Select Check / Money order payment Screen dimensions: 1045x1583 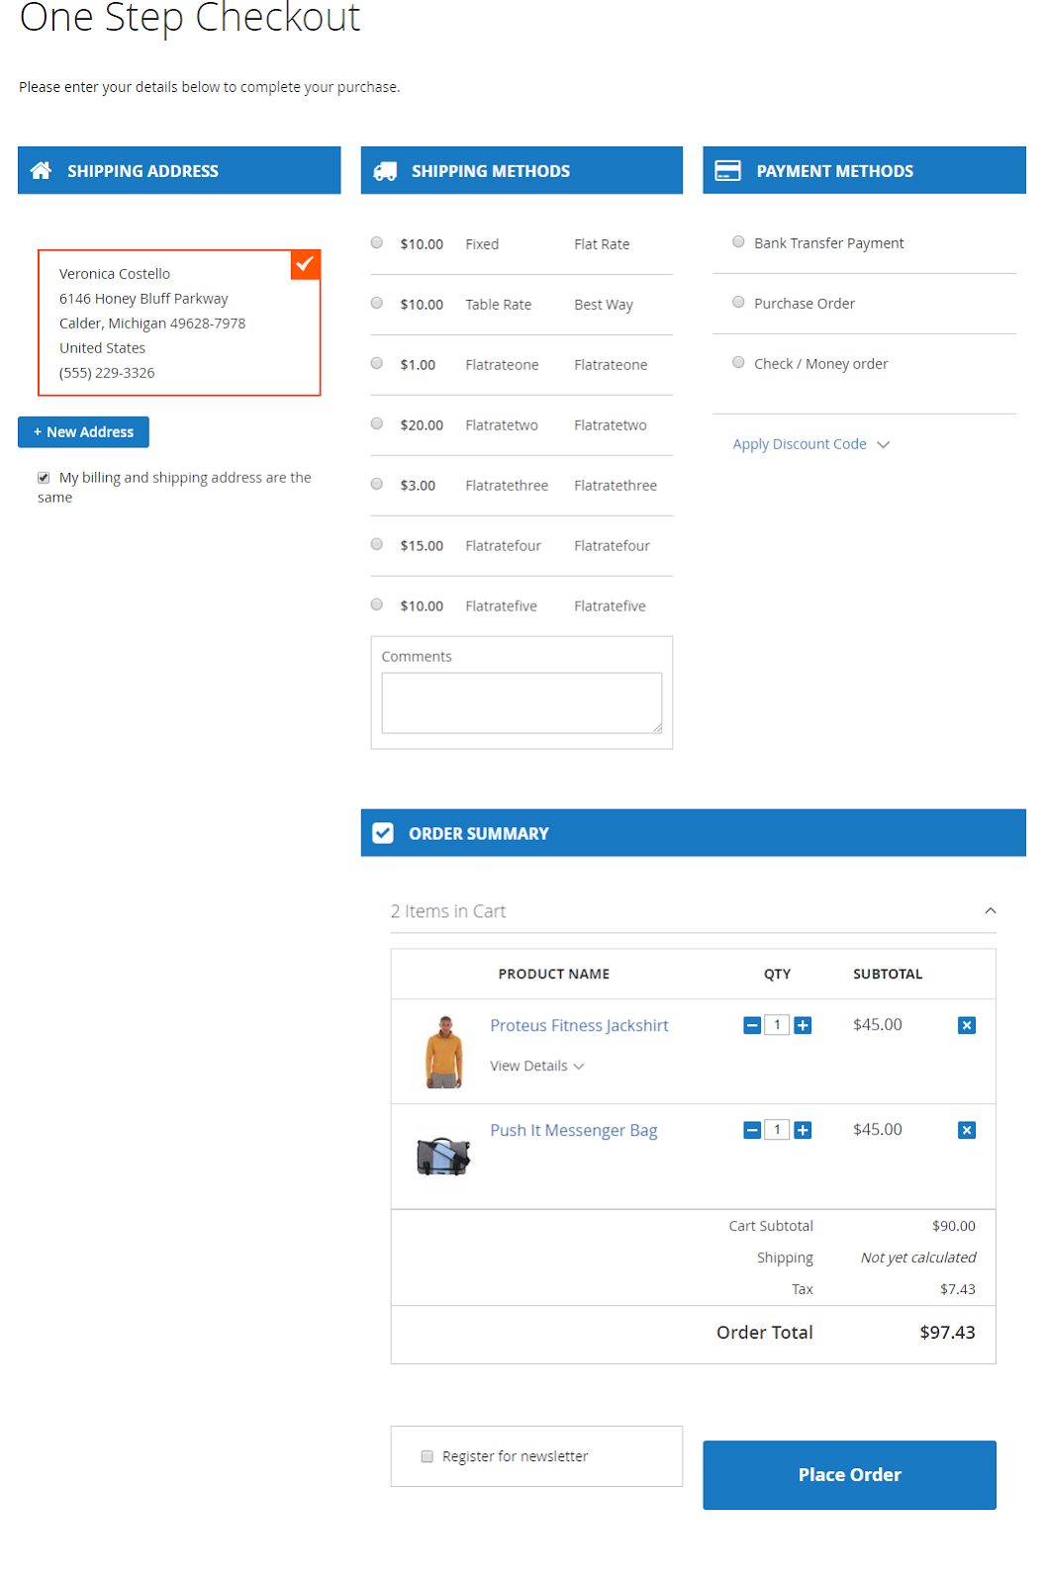coord(738,363)
